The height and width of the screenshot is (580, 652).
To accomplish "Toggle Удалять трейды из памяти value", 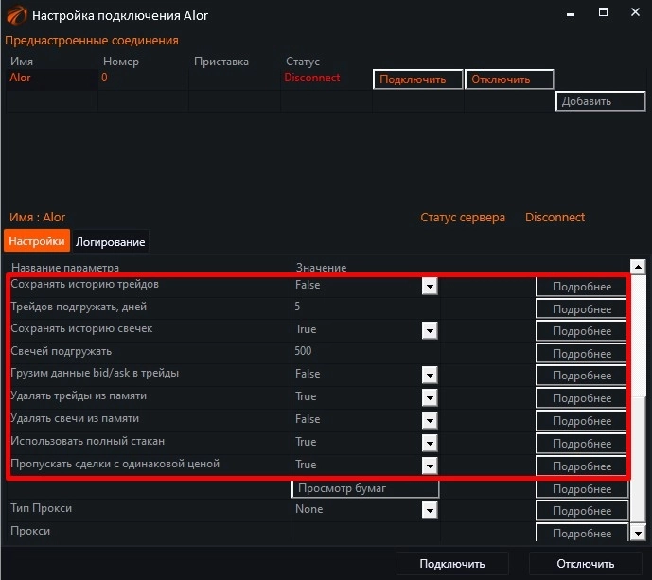I will coord(429,397).
